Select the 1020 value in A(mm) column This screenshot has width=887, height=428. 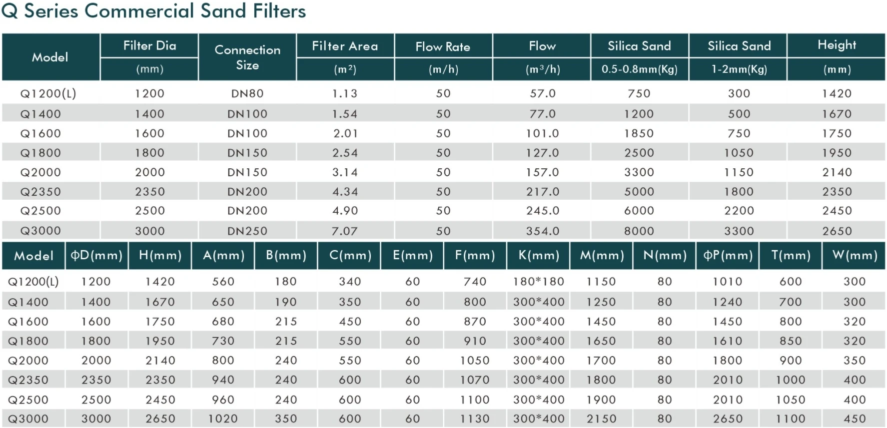point(223,419)
